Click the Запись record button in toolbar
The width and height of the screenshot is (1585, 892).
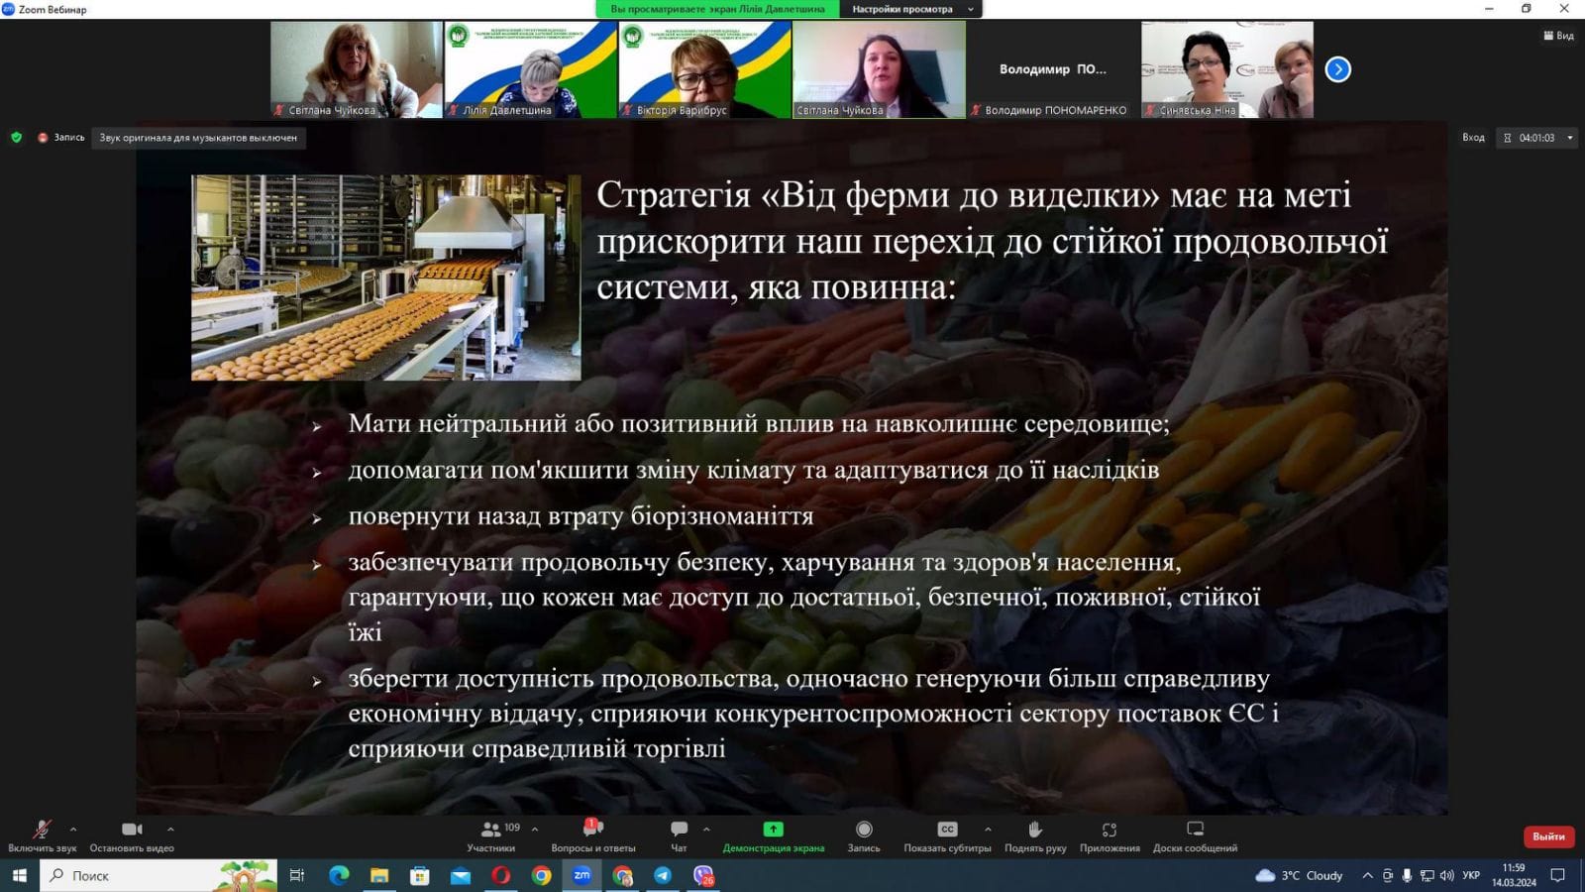coord(864,836)
